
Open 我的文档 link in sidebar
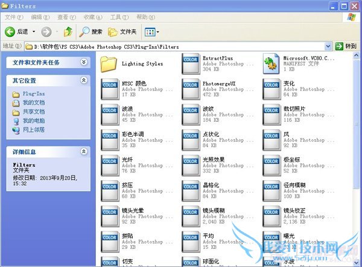pyautogui.click(x=34, y=102)
